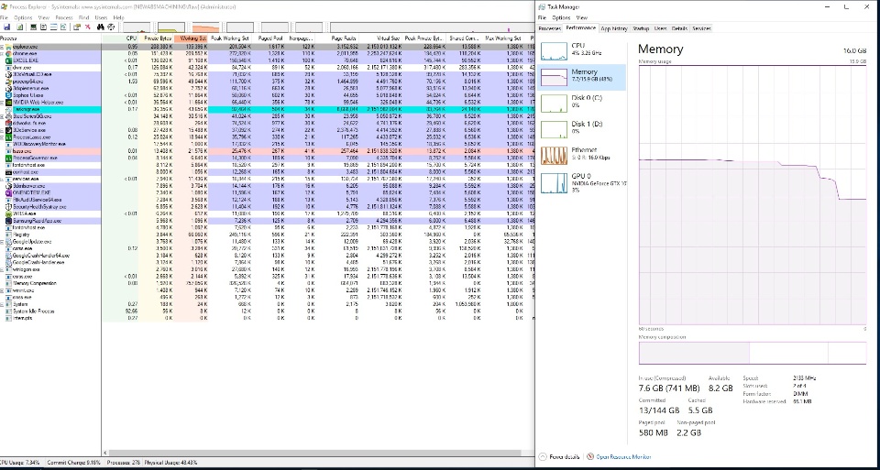The width and height of the screenshot is (880, 470).
Task: Click the red X Kill Process icon
Action: tap(88, 27)
